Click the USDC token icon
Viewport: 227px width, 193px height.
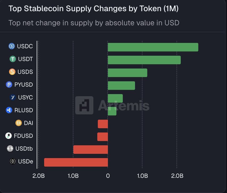(x=12, y=46)
